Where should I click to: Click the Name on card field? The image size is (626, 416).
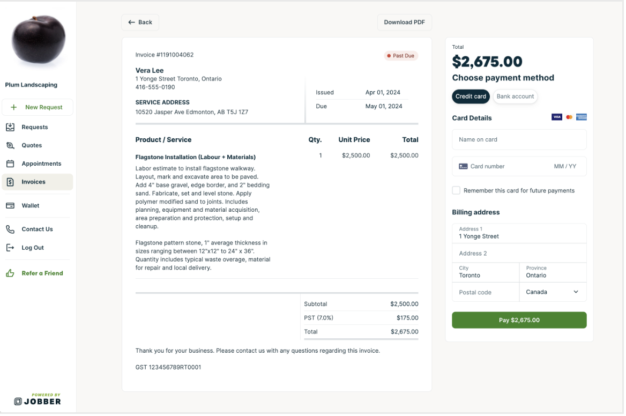[519, 139]
